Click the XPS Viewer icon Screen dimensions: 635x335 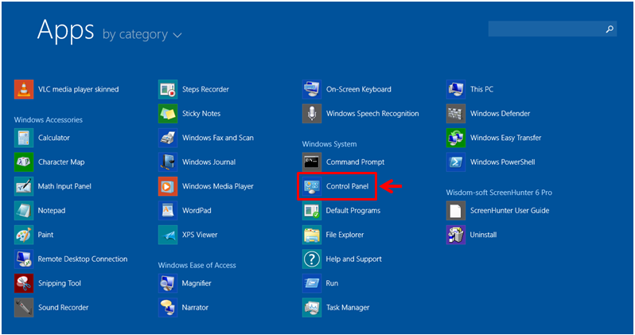point(168,235)
